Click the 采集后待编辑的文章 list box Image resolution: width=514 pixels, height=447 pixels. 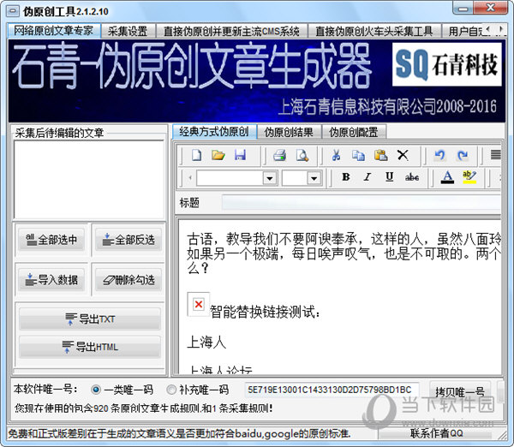click(x=88, y=180)
